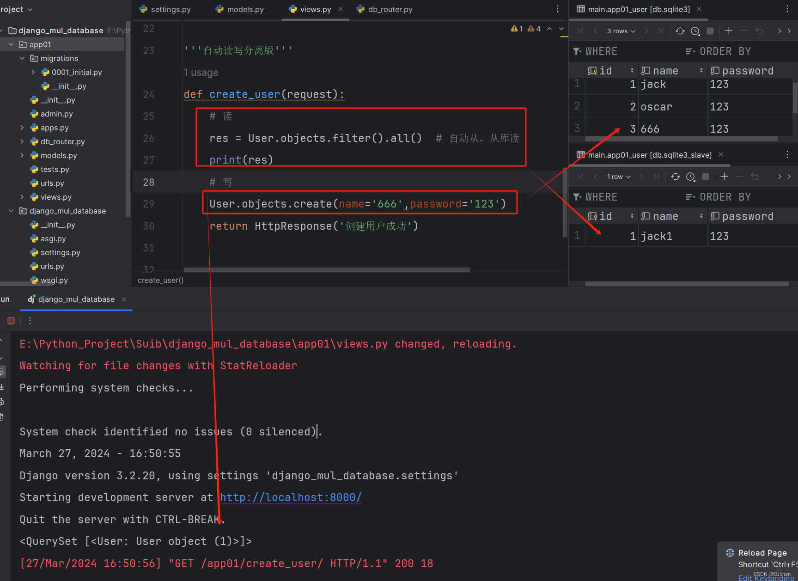
Task: Go to last page in db.sqlite3 table
Action: [660, 31]
